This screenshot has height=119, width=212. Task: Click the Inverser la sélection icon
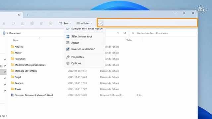(68, 49)
